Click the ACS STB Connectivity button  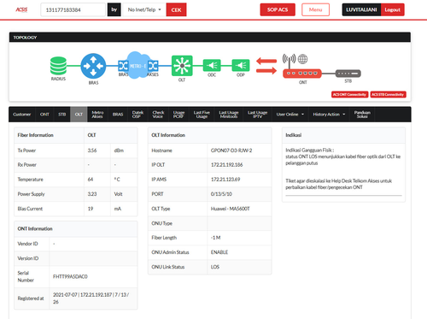388,94
